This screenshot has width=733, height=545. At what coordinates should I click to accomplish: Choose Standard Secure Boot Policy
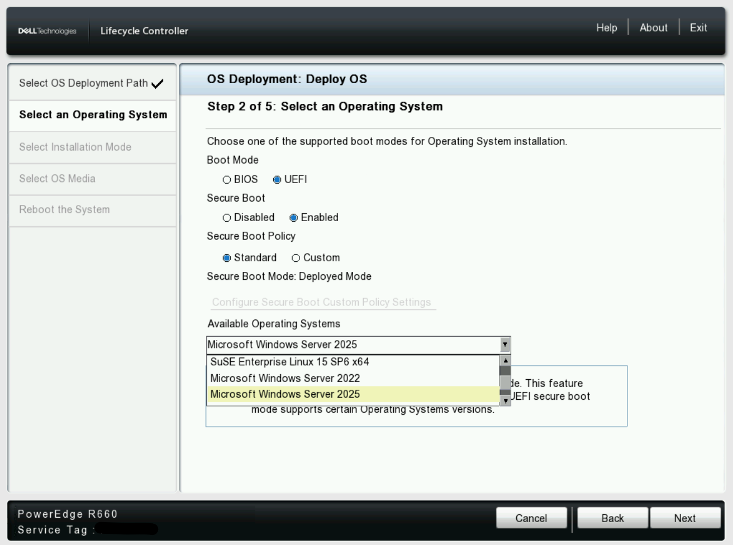227,258
